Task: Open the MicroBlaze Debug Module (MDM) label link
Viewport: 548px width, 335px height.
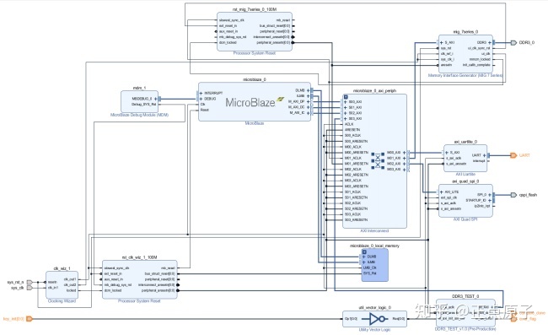Action: [x=139, y=115]
